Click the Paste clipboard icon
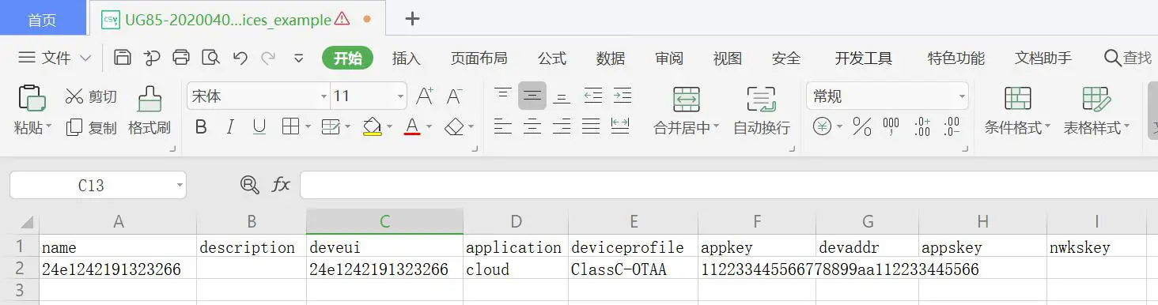Image resolution: width=1158 pixels, height=305 pixels. tap(32, 98)
